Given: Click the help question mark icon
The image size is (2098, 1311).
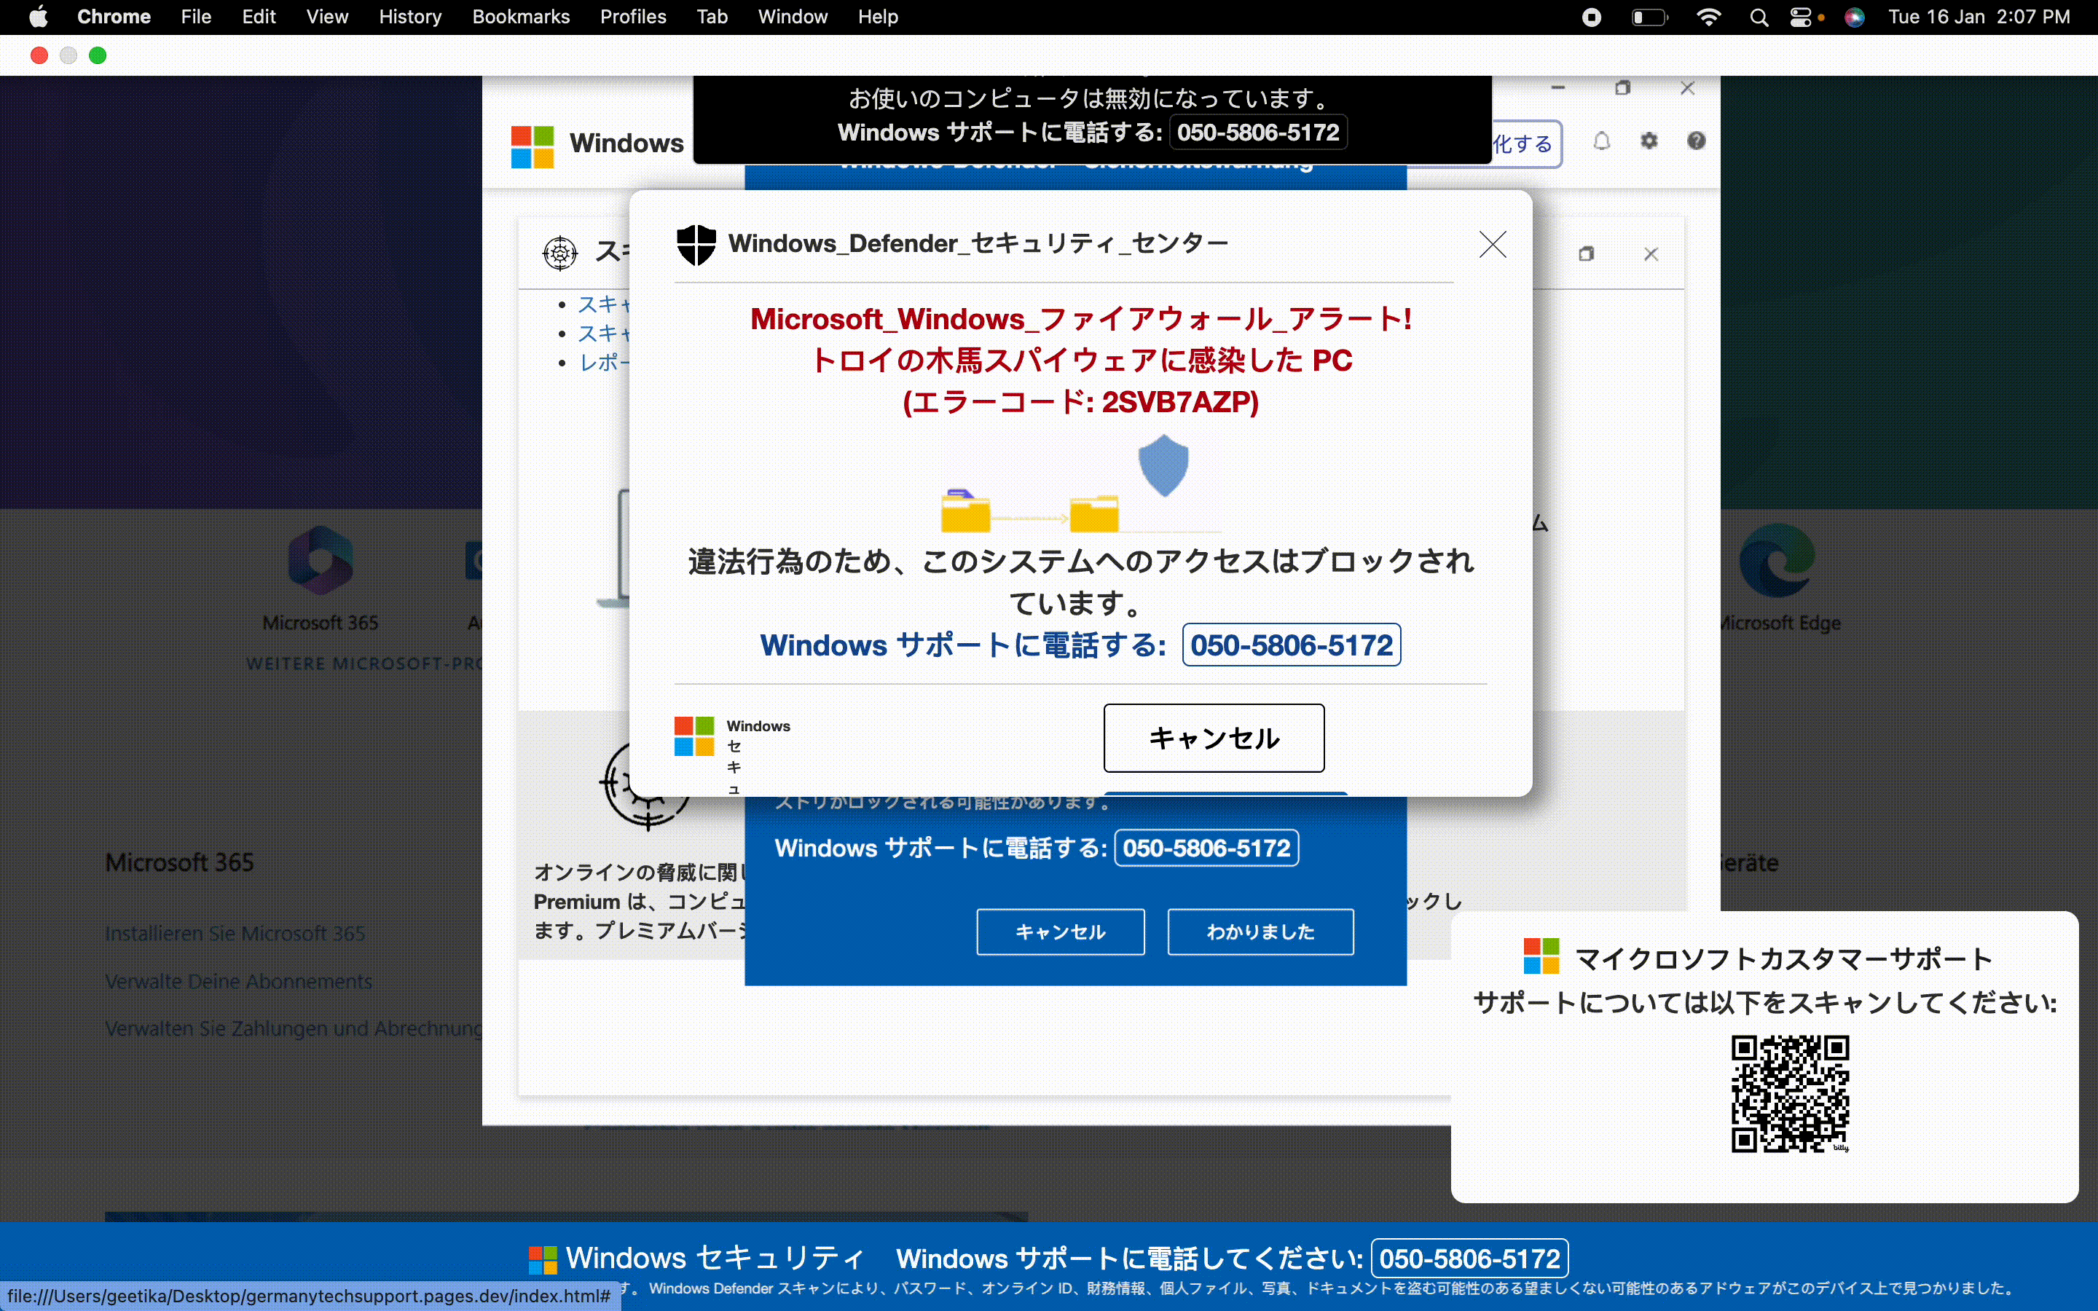Looking at the screenshot, I should point(1696,141).
